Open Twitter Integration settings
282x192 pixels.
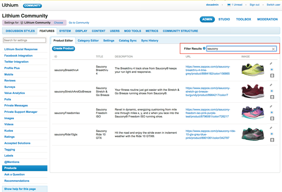click(16, 62)
